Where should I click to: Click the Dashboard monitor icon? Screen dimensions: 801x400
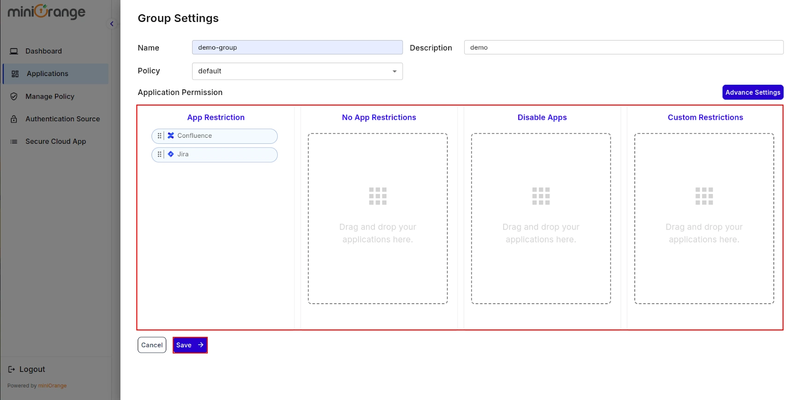(14, 51)
